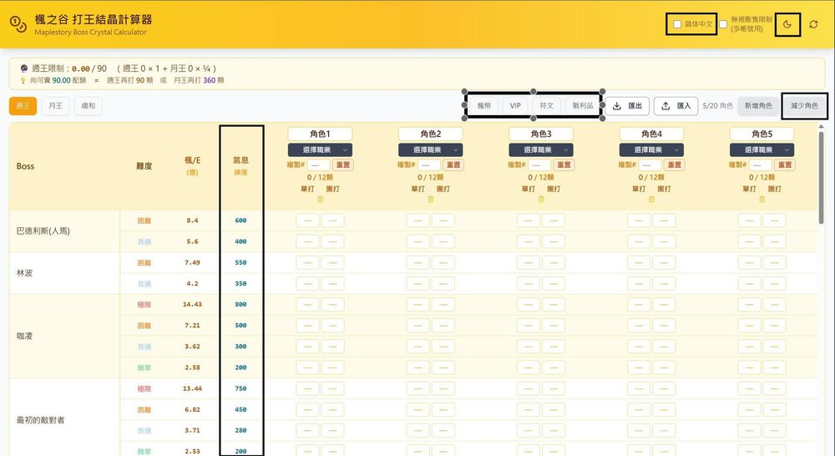This screenshot has height=456, width=835.
Task: Click 重置 button under 角色4
Action: (674, 165)
